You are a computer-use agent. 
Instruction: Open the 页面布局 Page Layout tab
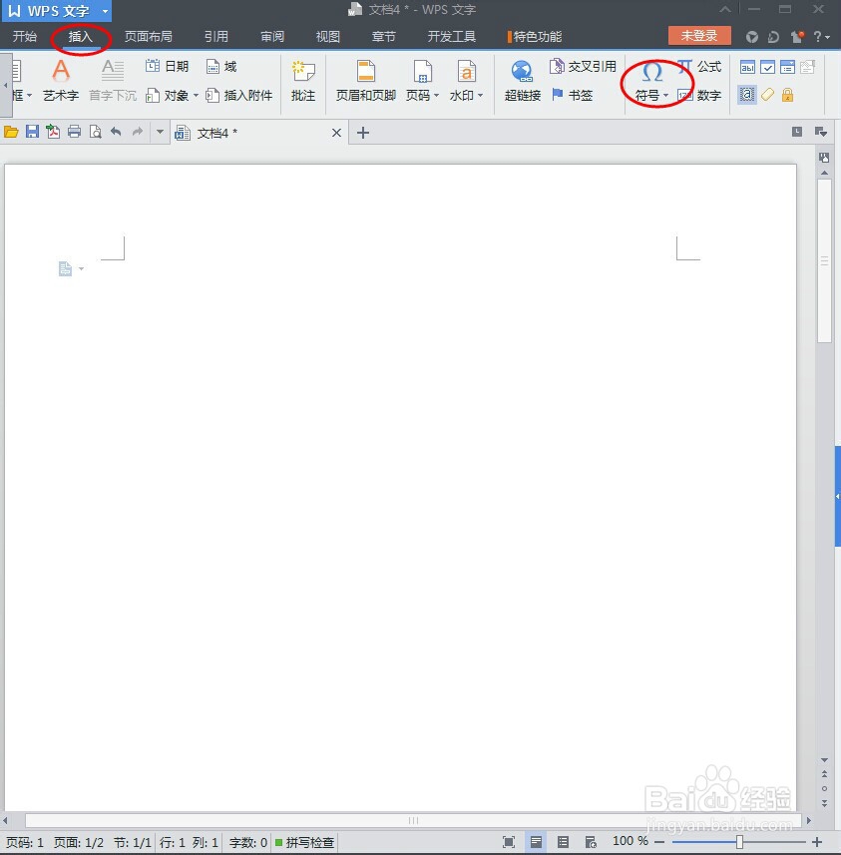click(x=149, y=37)
